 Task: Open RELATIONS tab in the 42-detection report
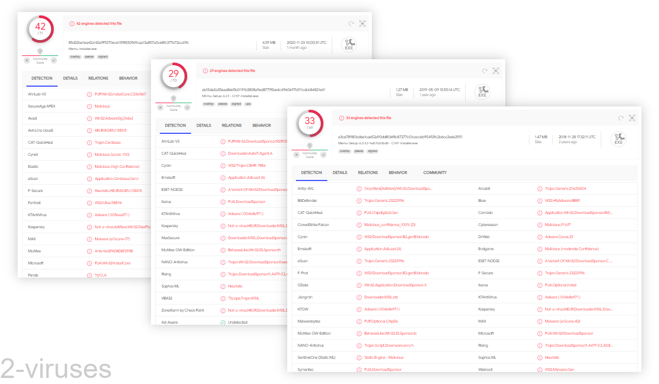pos(98,78)
